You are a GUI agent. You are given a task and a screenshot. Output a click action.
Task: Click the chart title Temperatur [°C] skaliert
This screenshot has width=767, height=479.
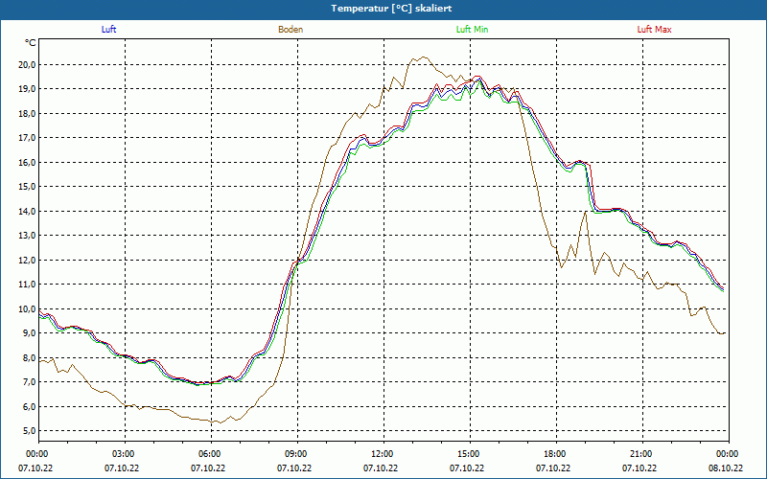[x=391, y=9]
